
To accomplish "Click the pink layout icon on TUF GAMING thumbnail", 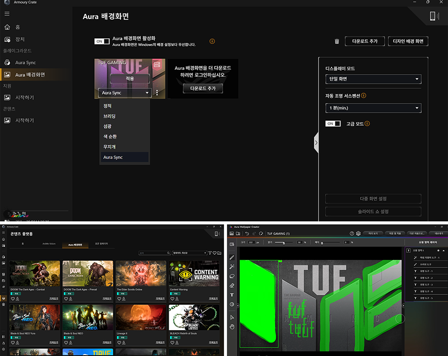I will coord(157,64).
